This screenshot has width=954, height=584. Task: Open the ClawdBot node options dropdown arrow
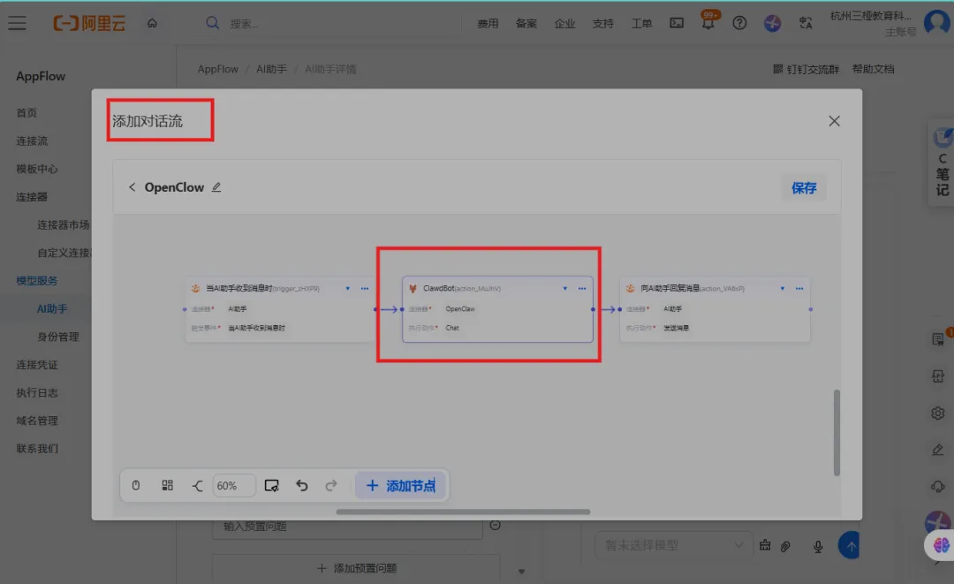pyautogui.click(x=565, y=288)
